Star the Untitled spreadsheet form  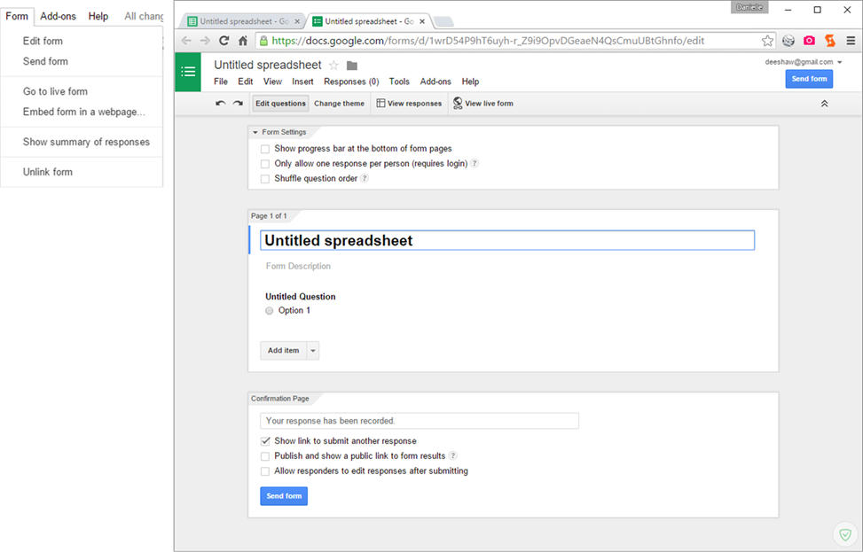(333, 66)
